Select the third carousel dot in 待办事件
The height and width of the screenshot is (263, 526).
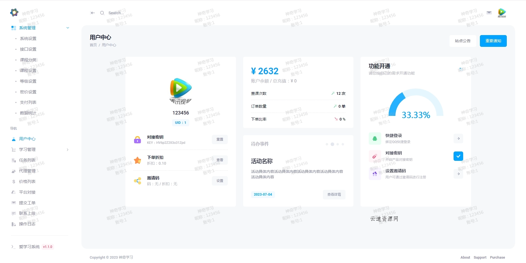coord(337,144)
